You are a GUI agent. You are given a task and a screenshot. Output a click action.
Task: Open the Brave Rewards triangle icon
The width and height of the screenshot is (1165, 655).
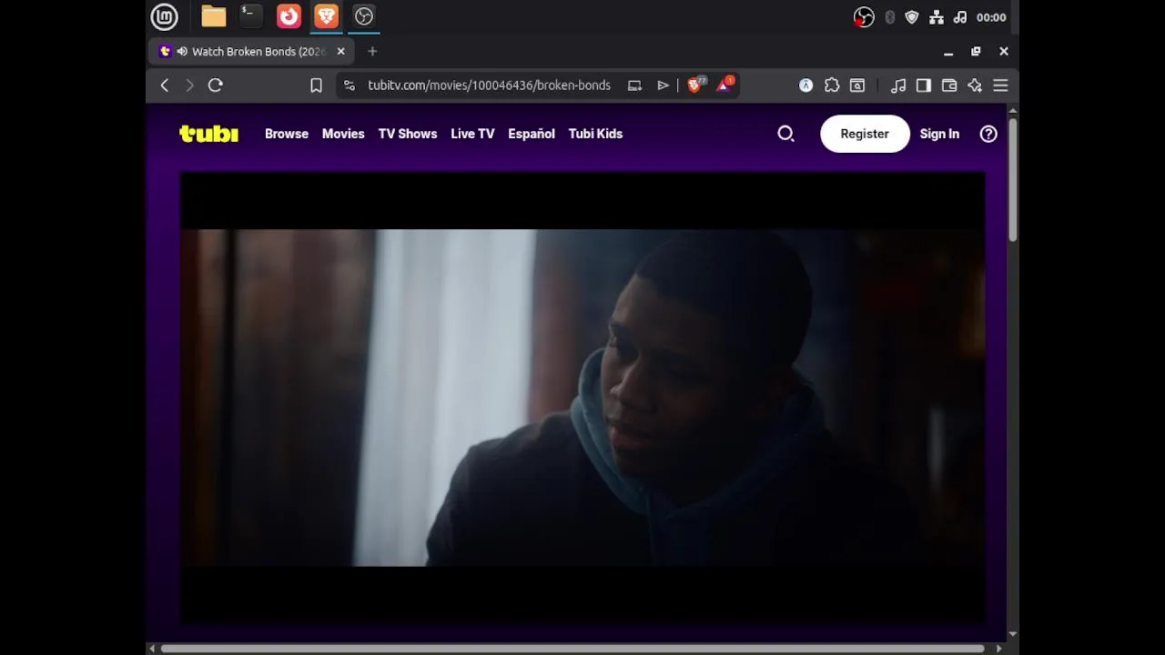pyautogui.click(x=725, y=85)
